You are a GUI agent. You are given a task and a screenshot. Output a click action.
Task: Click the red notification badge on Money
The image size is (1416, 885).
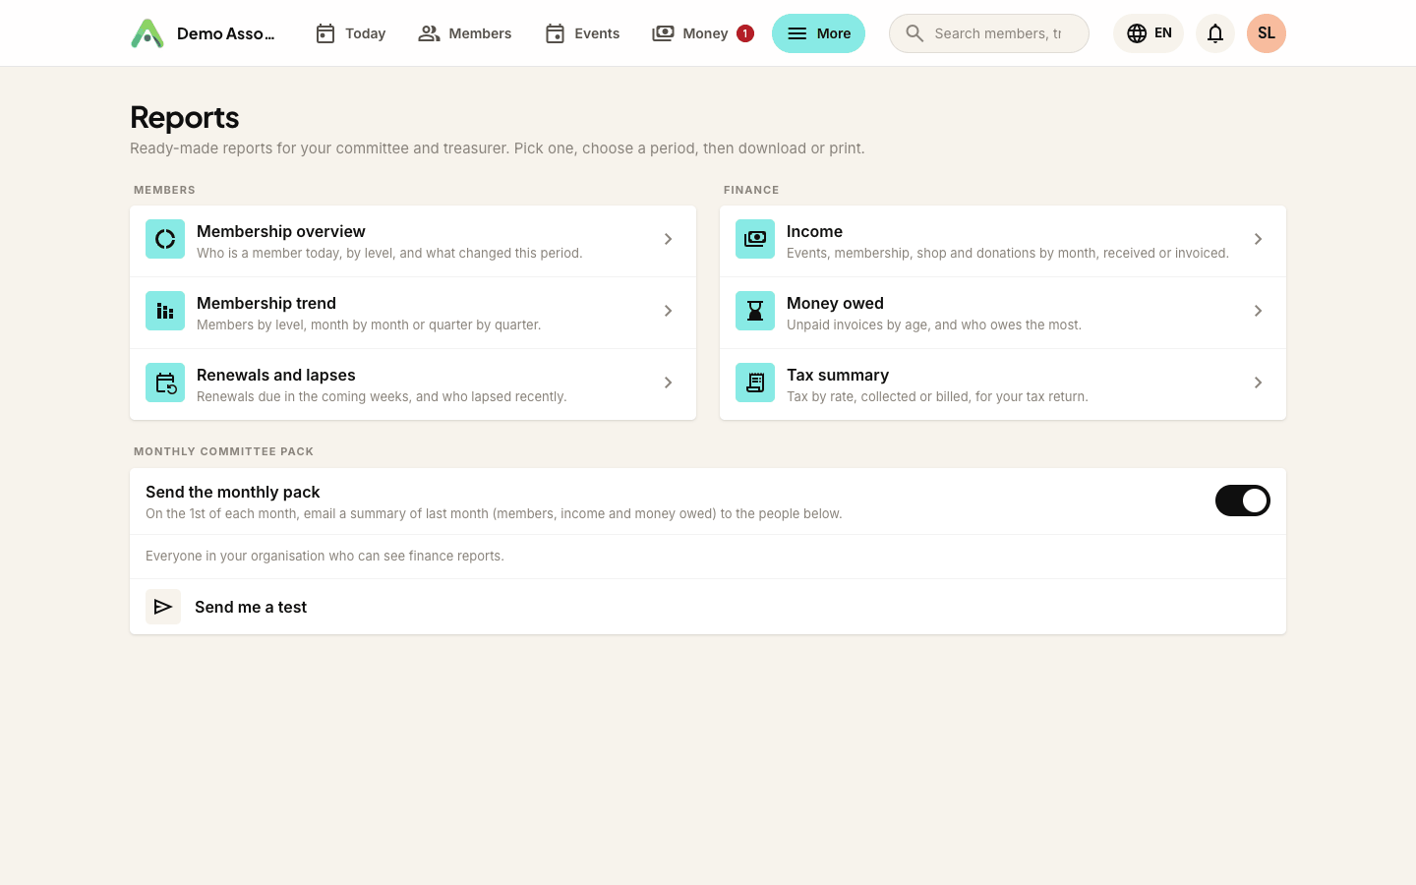[745, 33]
